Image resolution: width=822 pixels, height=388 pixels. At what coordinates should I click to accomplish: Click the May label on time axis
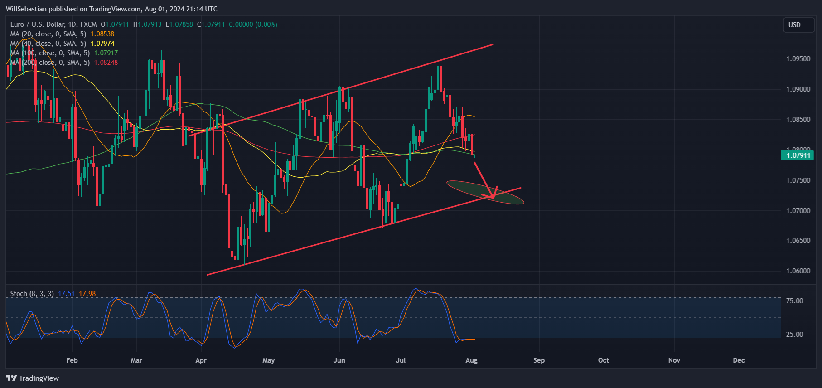coord(269,360)
